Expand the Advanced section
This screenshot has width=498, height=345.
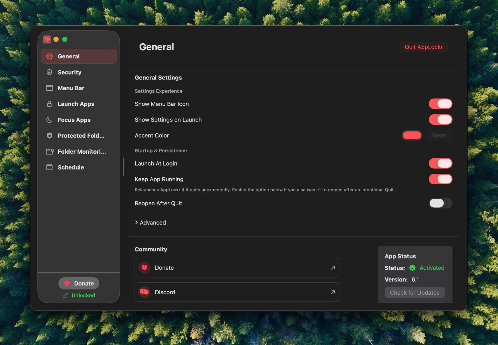coord(150,222)
